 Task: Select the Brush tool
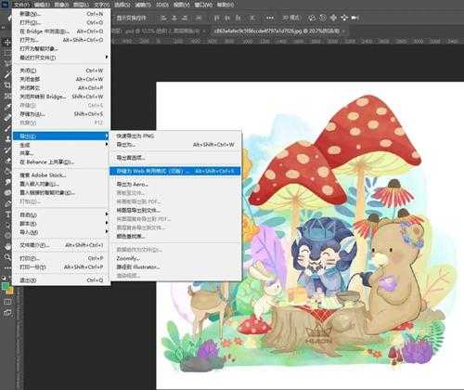(6, 128)
